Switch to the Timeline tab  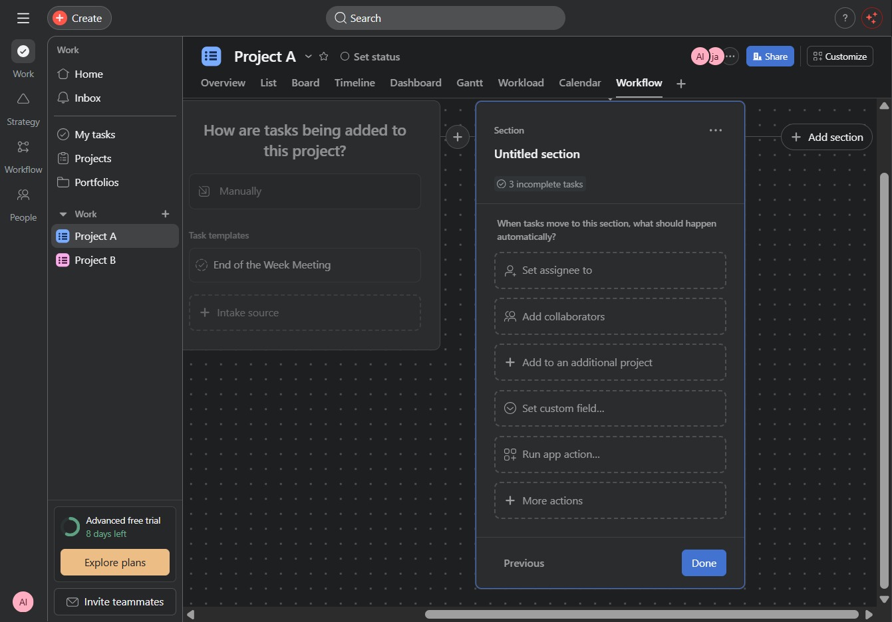[x=355, y=83]
